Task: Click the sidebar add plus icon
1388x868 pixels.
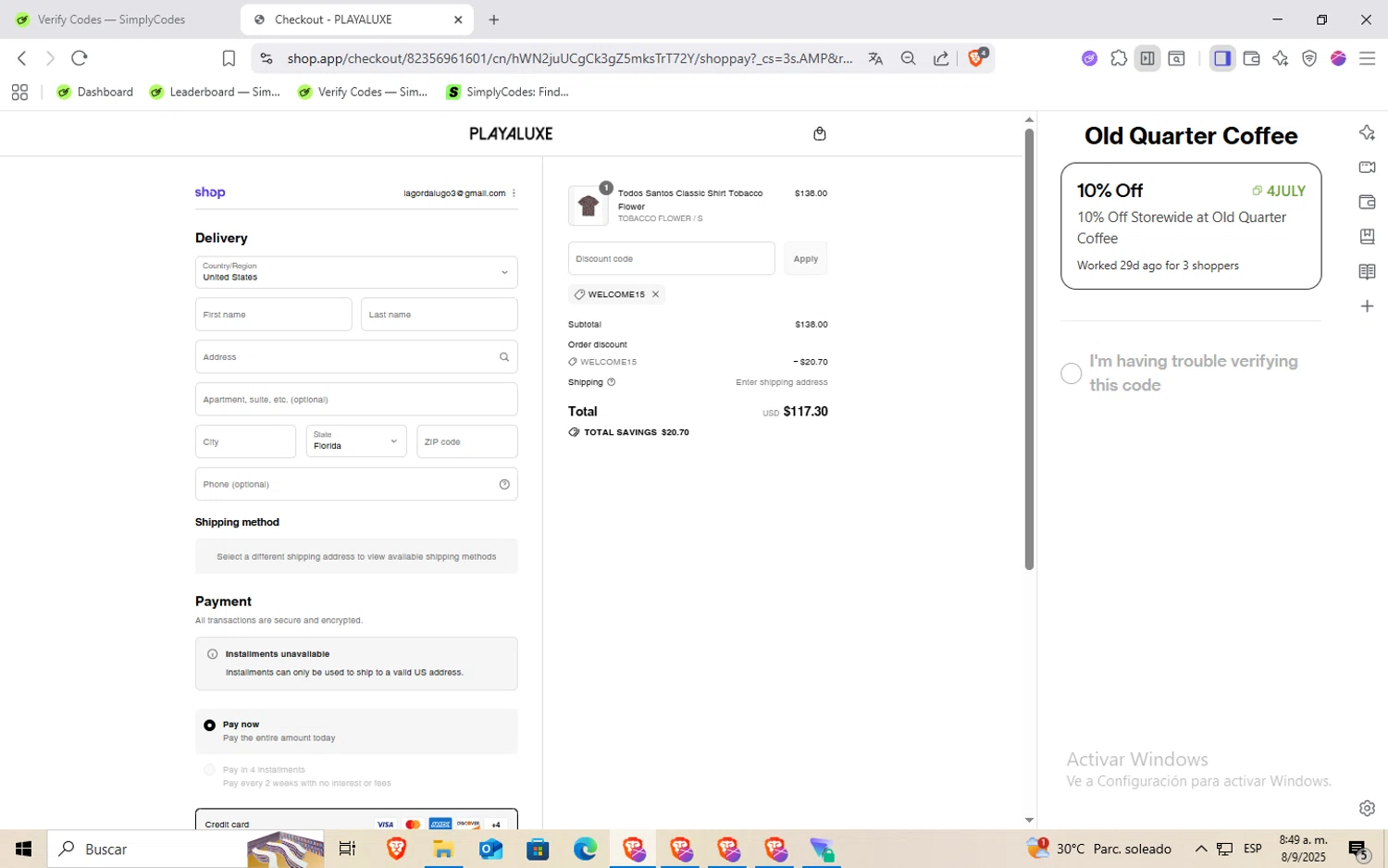Action: tap(1367, 306)
